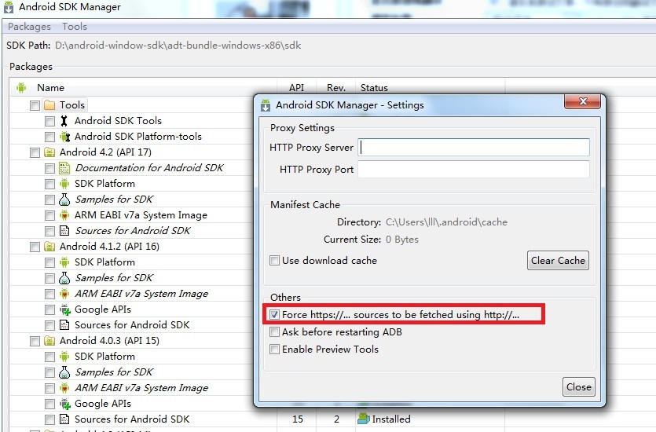This screenshot has width=656, height=432.
Task: Check the Android SDK Tools checkbox
Action: [49, 121]
